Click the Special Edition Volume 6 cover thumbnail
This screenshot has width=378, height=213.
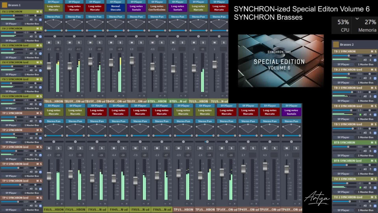pyautogui.click(x=281, y=61)
